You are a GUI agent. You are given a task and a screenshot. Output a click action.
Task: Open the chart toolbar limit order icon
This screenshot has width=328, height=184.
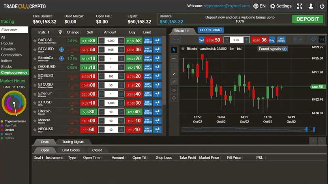click(281, 40)
